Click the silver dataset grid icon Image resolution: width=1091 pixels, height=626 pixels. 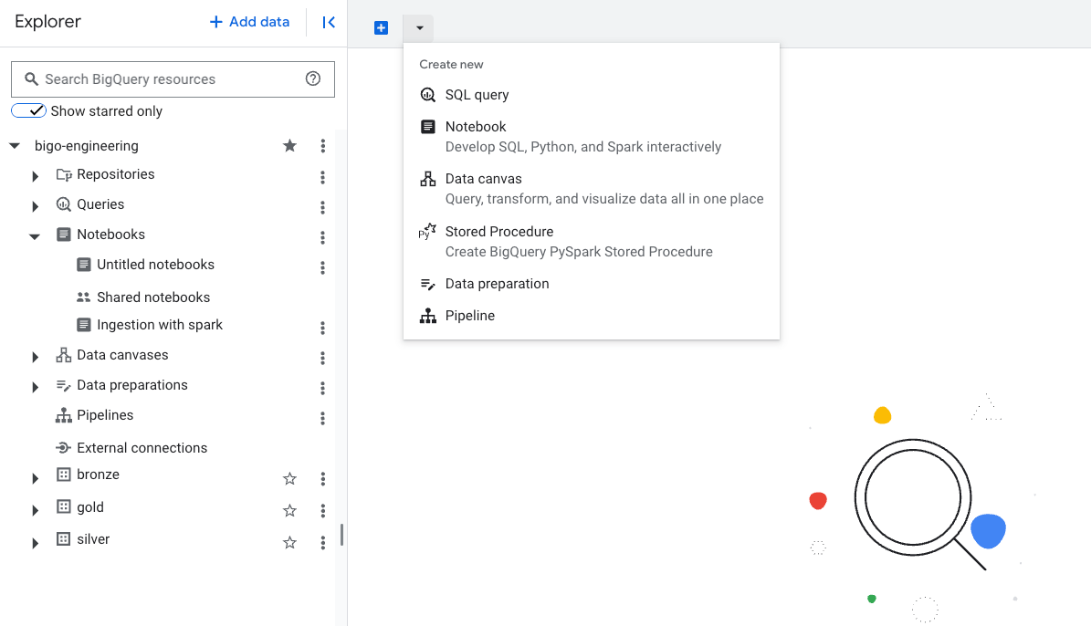[63, 538]
